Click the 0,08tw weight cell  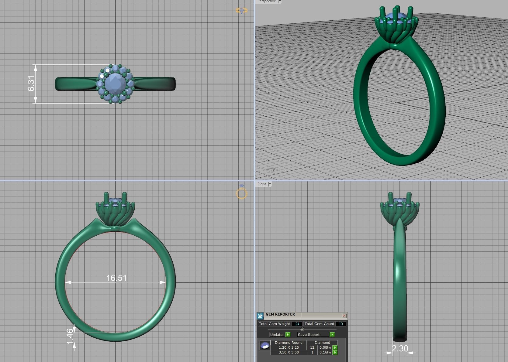pos(325,347)
